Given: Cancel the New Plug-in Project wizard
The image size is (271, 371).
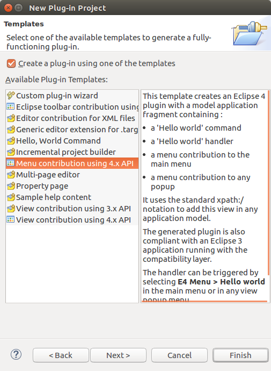Looking at the screenshot, I should click(x=179, y=355).
